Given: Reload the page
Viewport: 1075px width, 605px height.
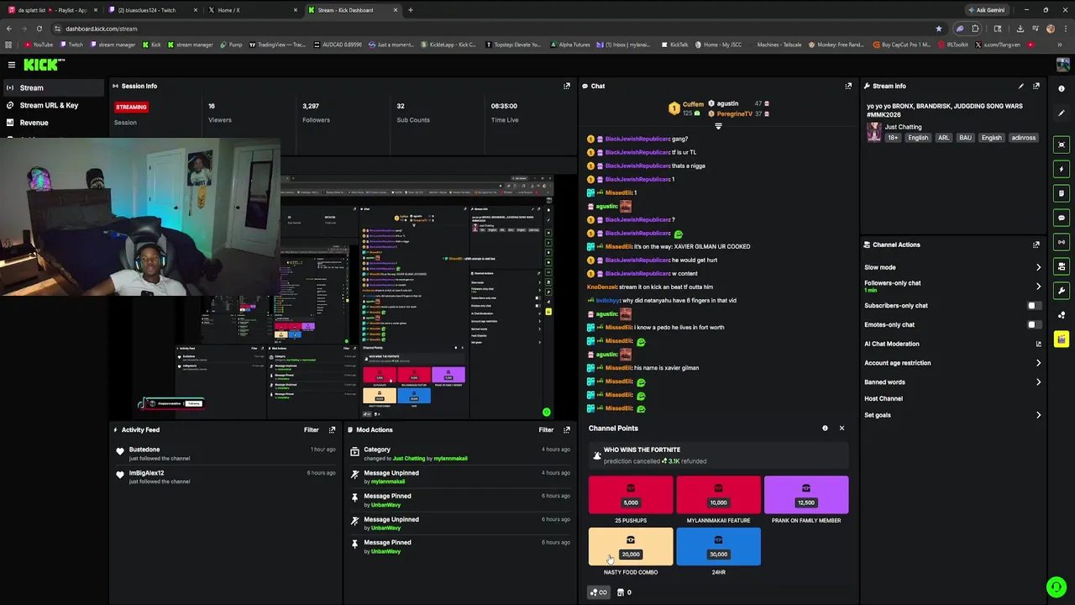Looking at the screenshot, I should point(39,29).
